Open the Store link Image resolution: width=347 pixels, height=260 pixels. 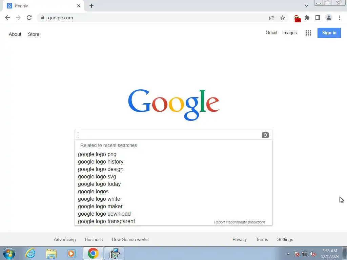34,34
